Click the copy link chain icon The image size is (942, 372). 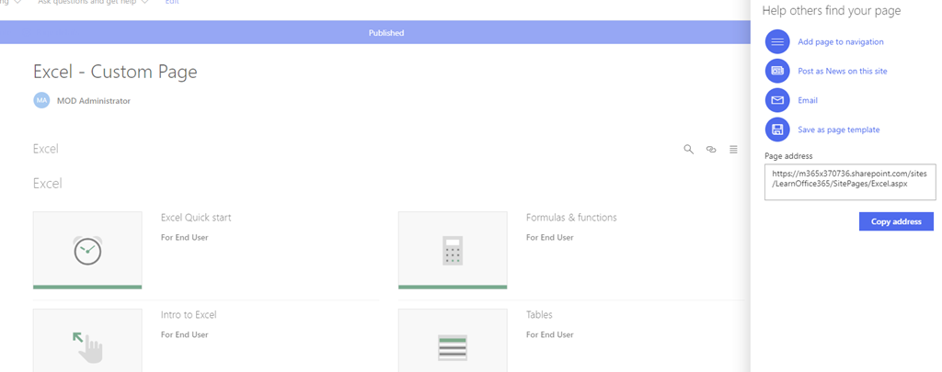coord(711,149)
